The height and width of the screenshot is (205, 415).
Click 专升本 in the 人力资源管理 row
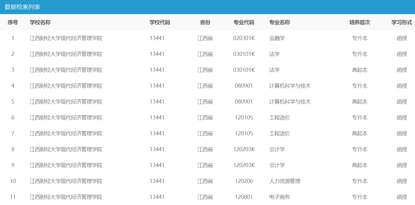coord(360,181)
